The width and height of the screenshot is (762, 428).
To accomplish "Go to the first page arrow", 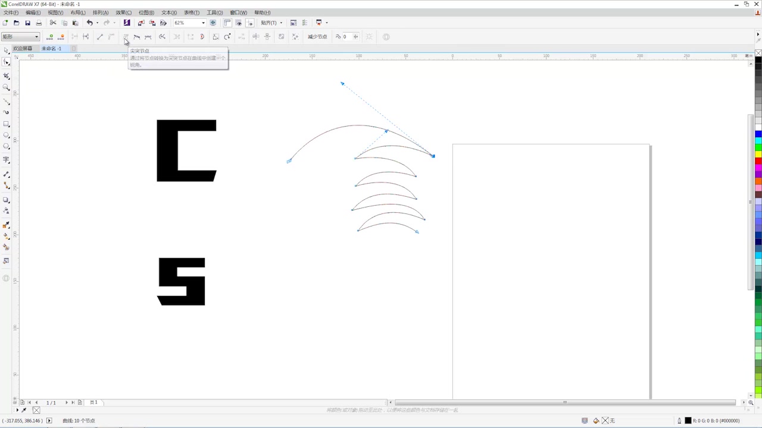I will click(29, 402).
